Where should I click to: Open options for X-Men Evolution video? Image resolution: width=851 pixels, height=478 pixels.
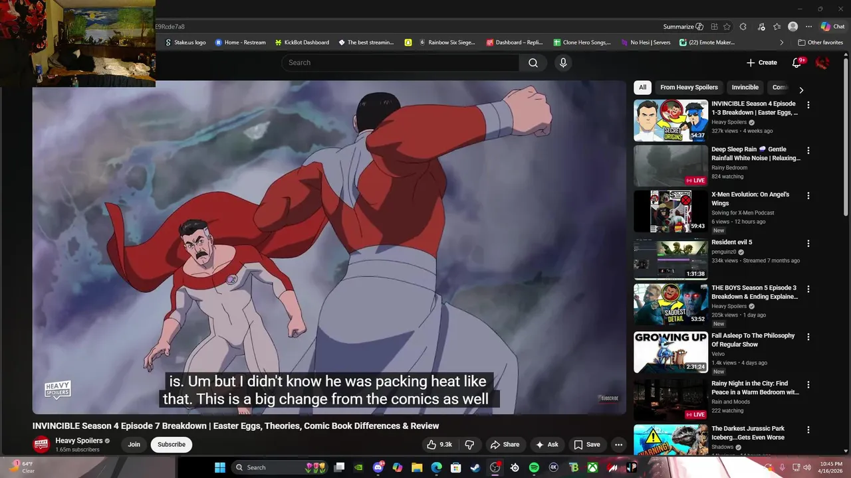[x=808, y=196]
